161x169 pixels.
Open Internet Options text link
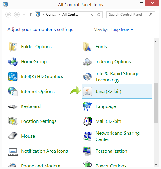tap(38, 92)
